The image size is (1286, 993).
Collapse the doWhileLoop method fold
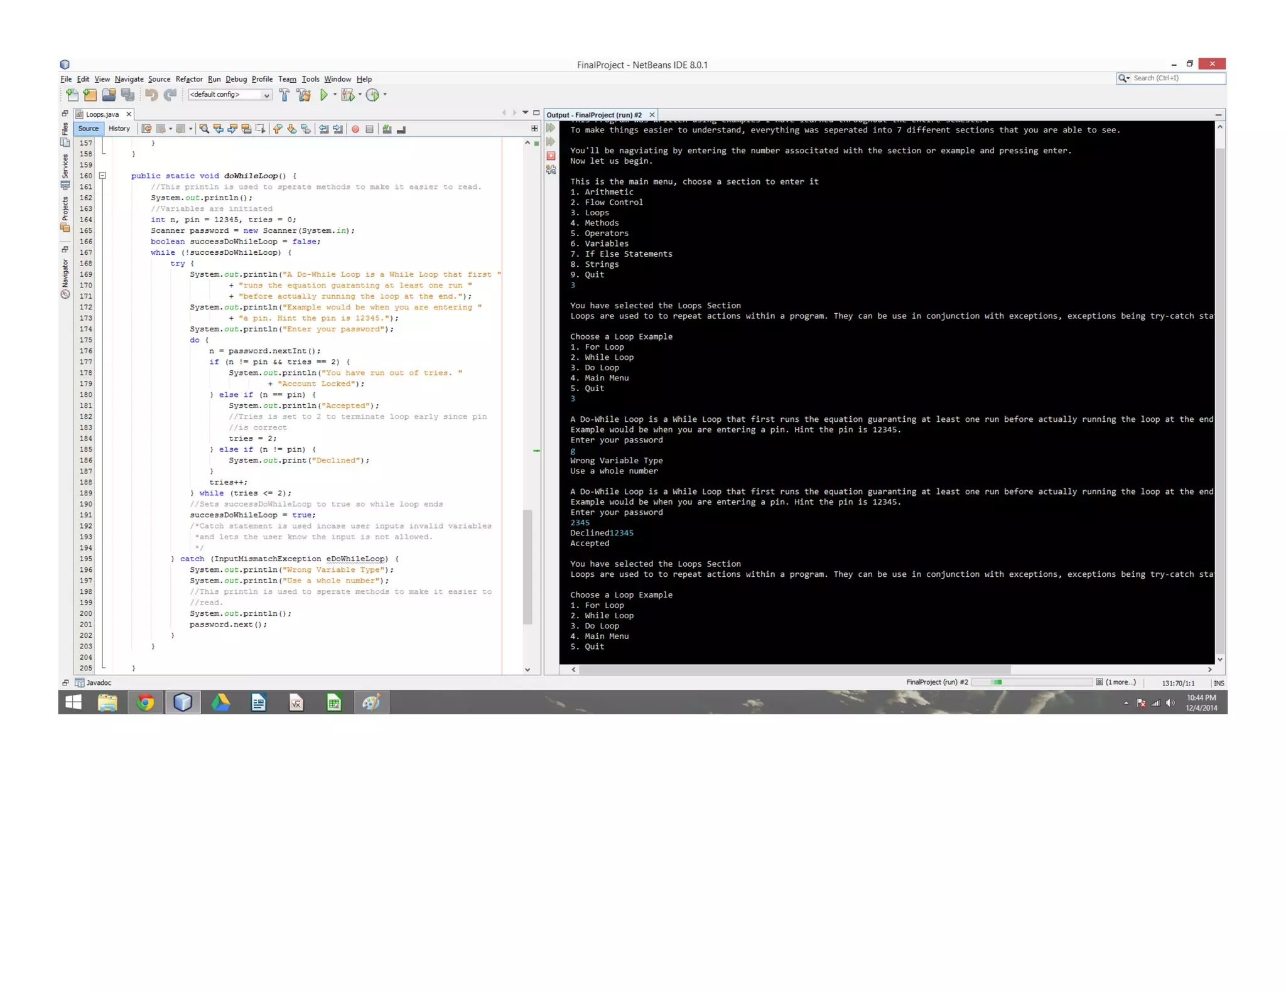pyautogui.click(x=102, y=176)
